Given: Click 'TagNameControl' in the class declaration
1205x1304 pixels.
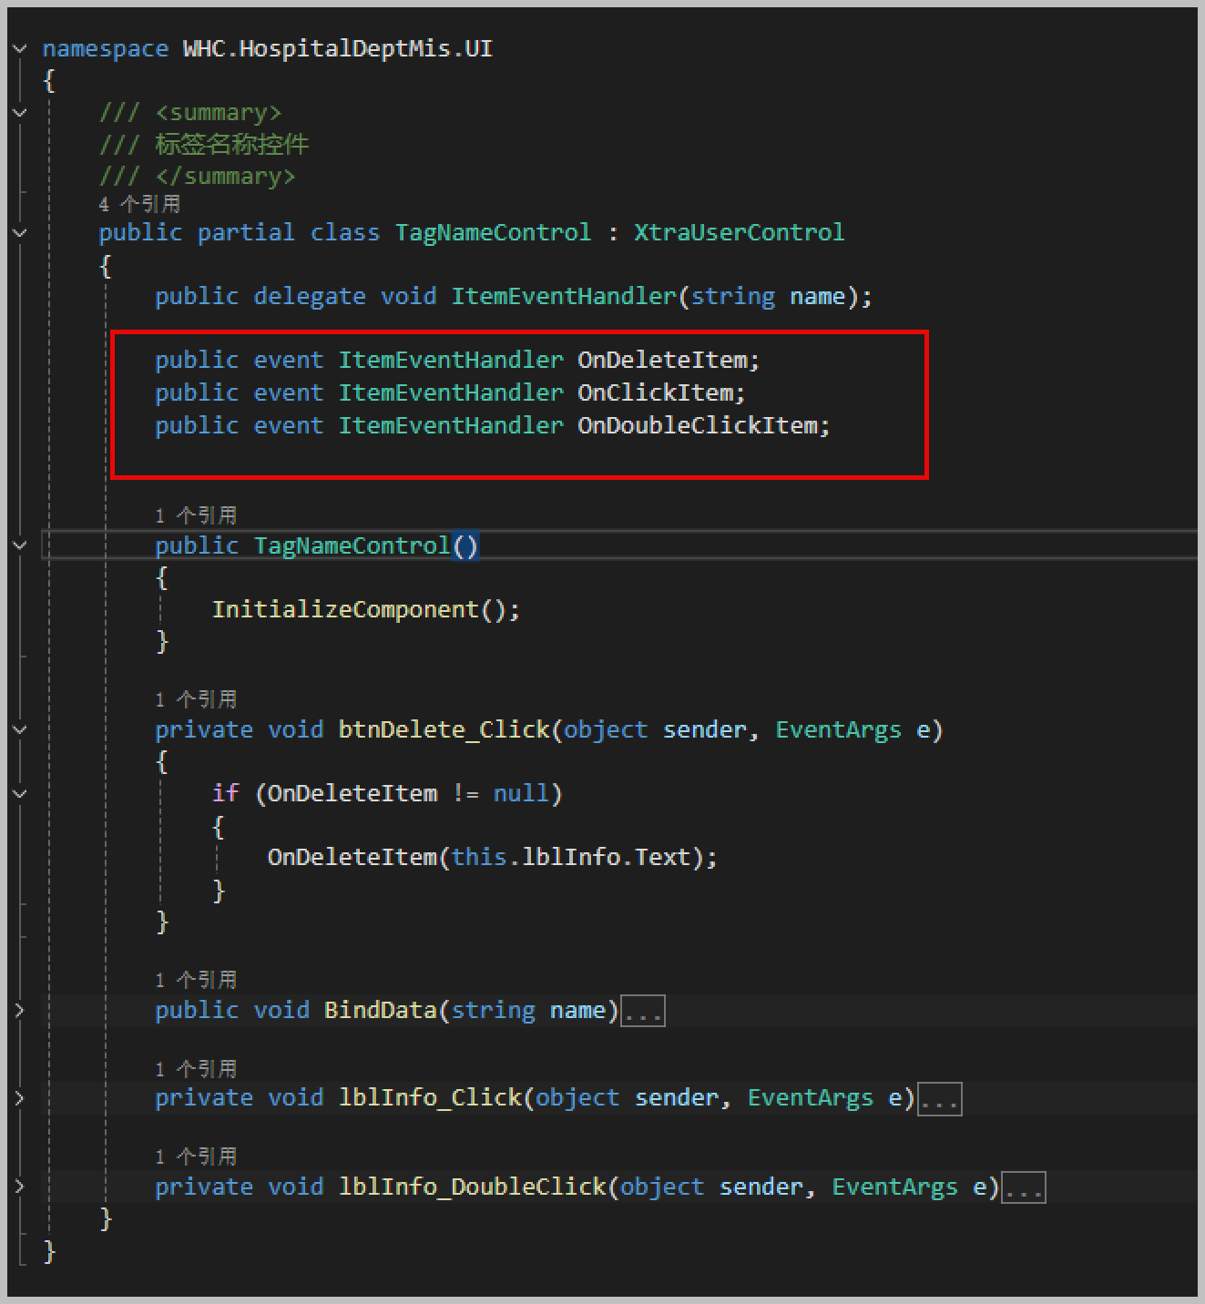Looking at the screenshot, I should point(493,233).
